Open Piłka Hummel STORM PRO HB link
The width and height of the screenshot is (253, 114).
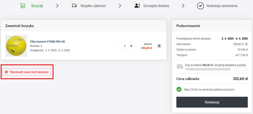tap(47, 42)
